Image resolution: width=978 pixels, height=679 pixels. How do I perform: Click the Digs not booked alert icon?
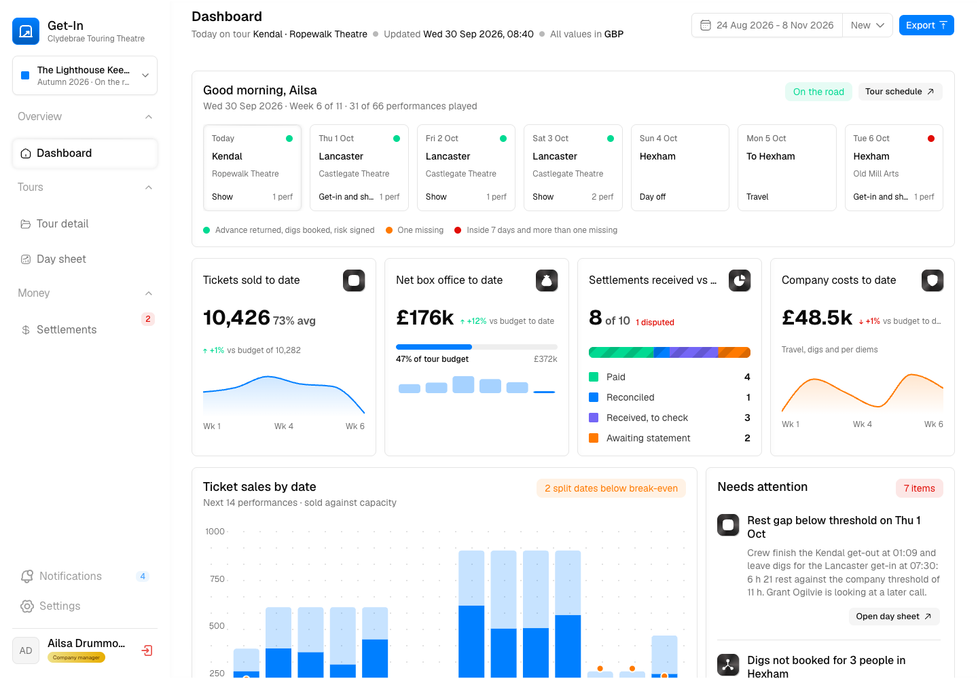(728, 665)
